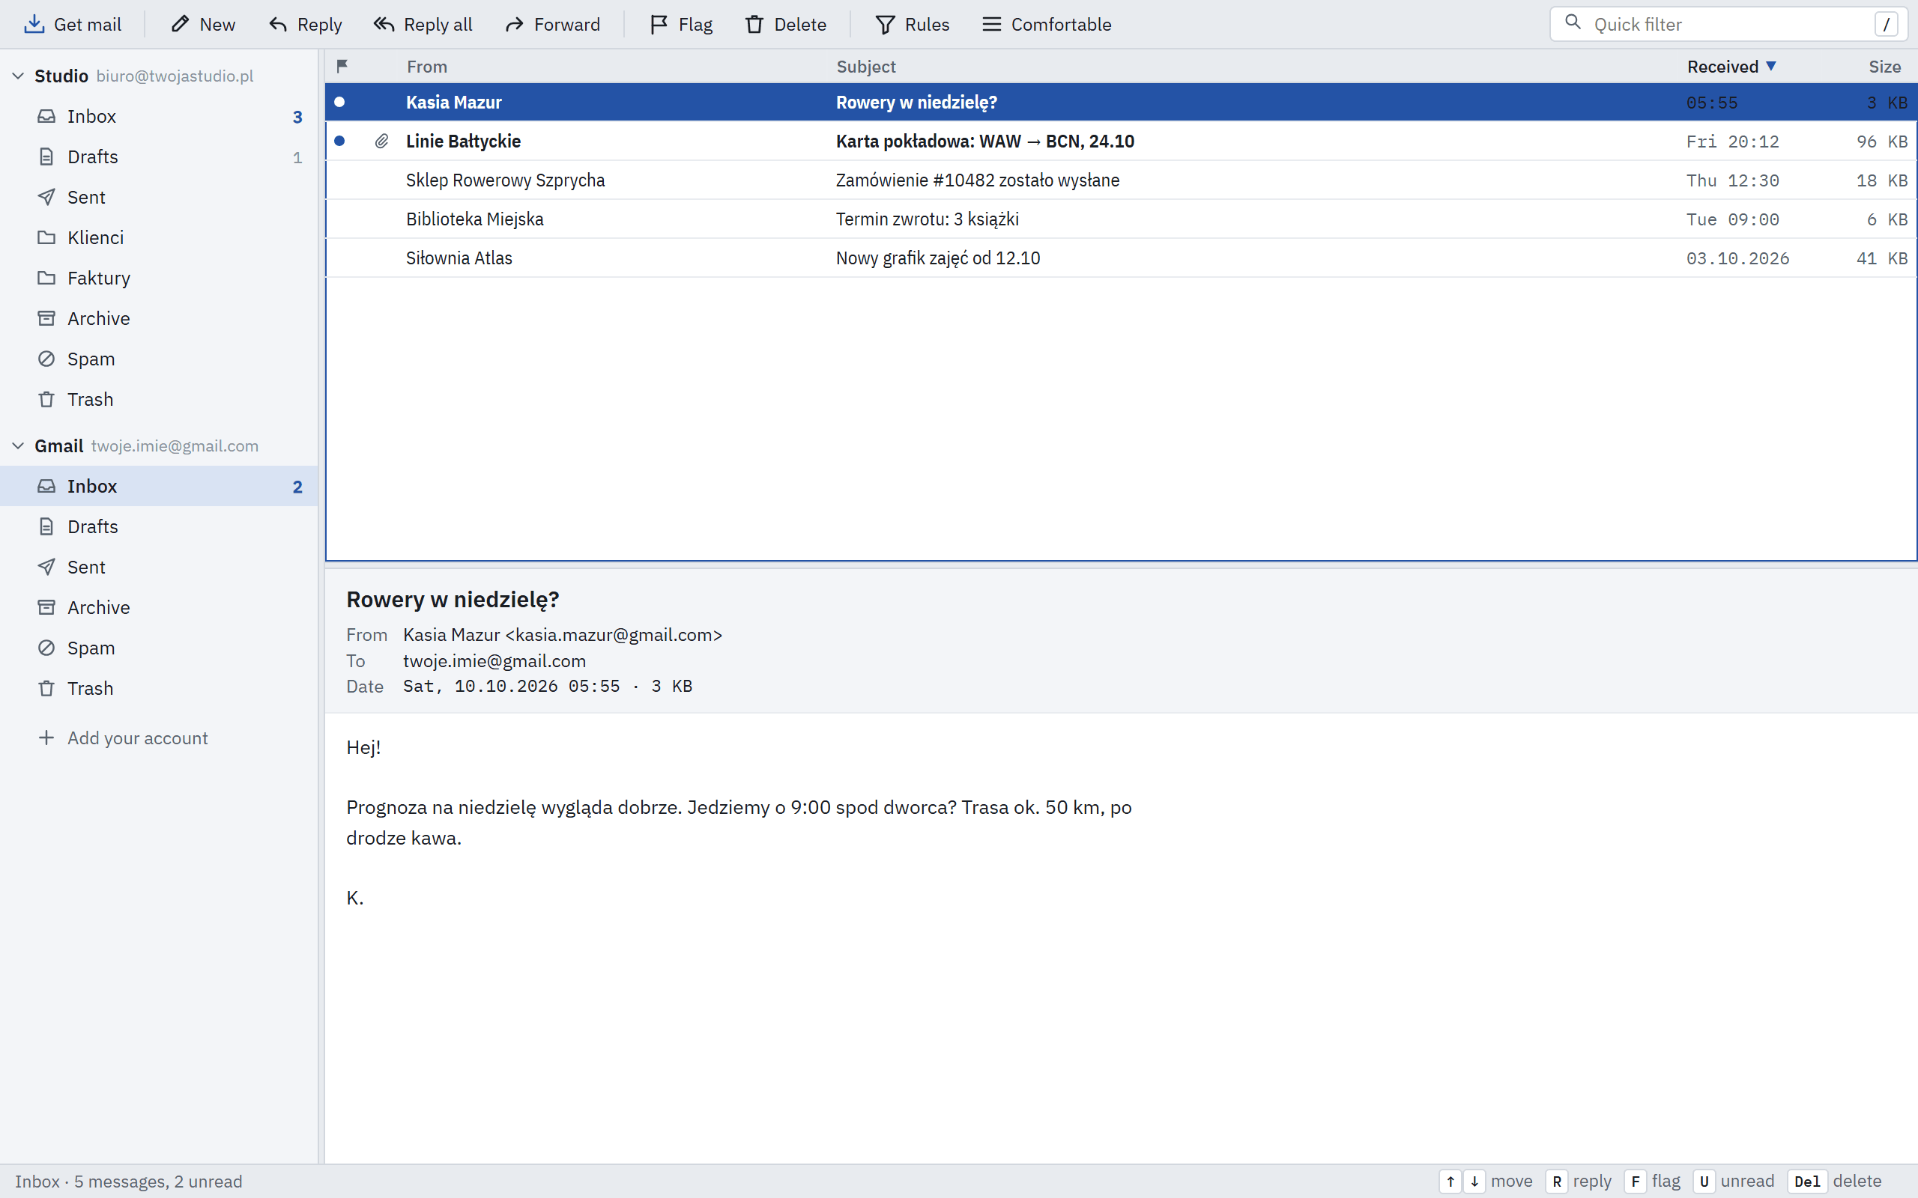1918x1198 pixels.
Task: Click into the Quick filter search field
Action: click(1728, 25)
